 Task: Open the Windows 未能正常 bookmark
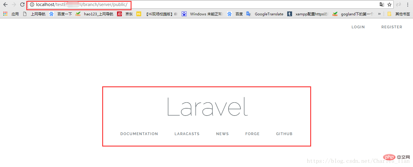(203, 14)
